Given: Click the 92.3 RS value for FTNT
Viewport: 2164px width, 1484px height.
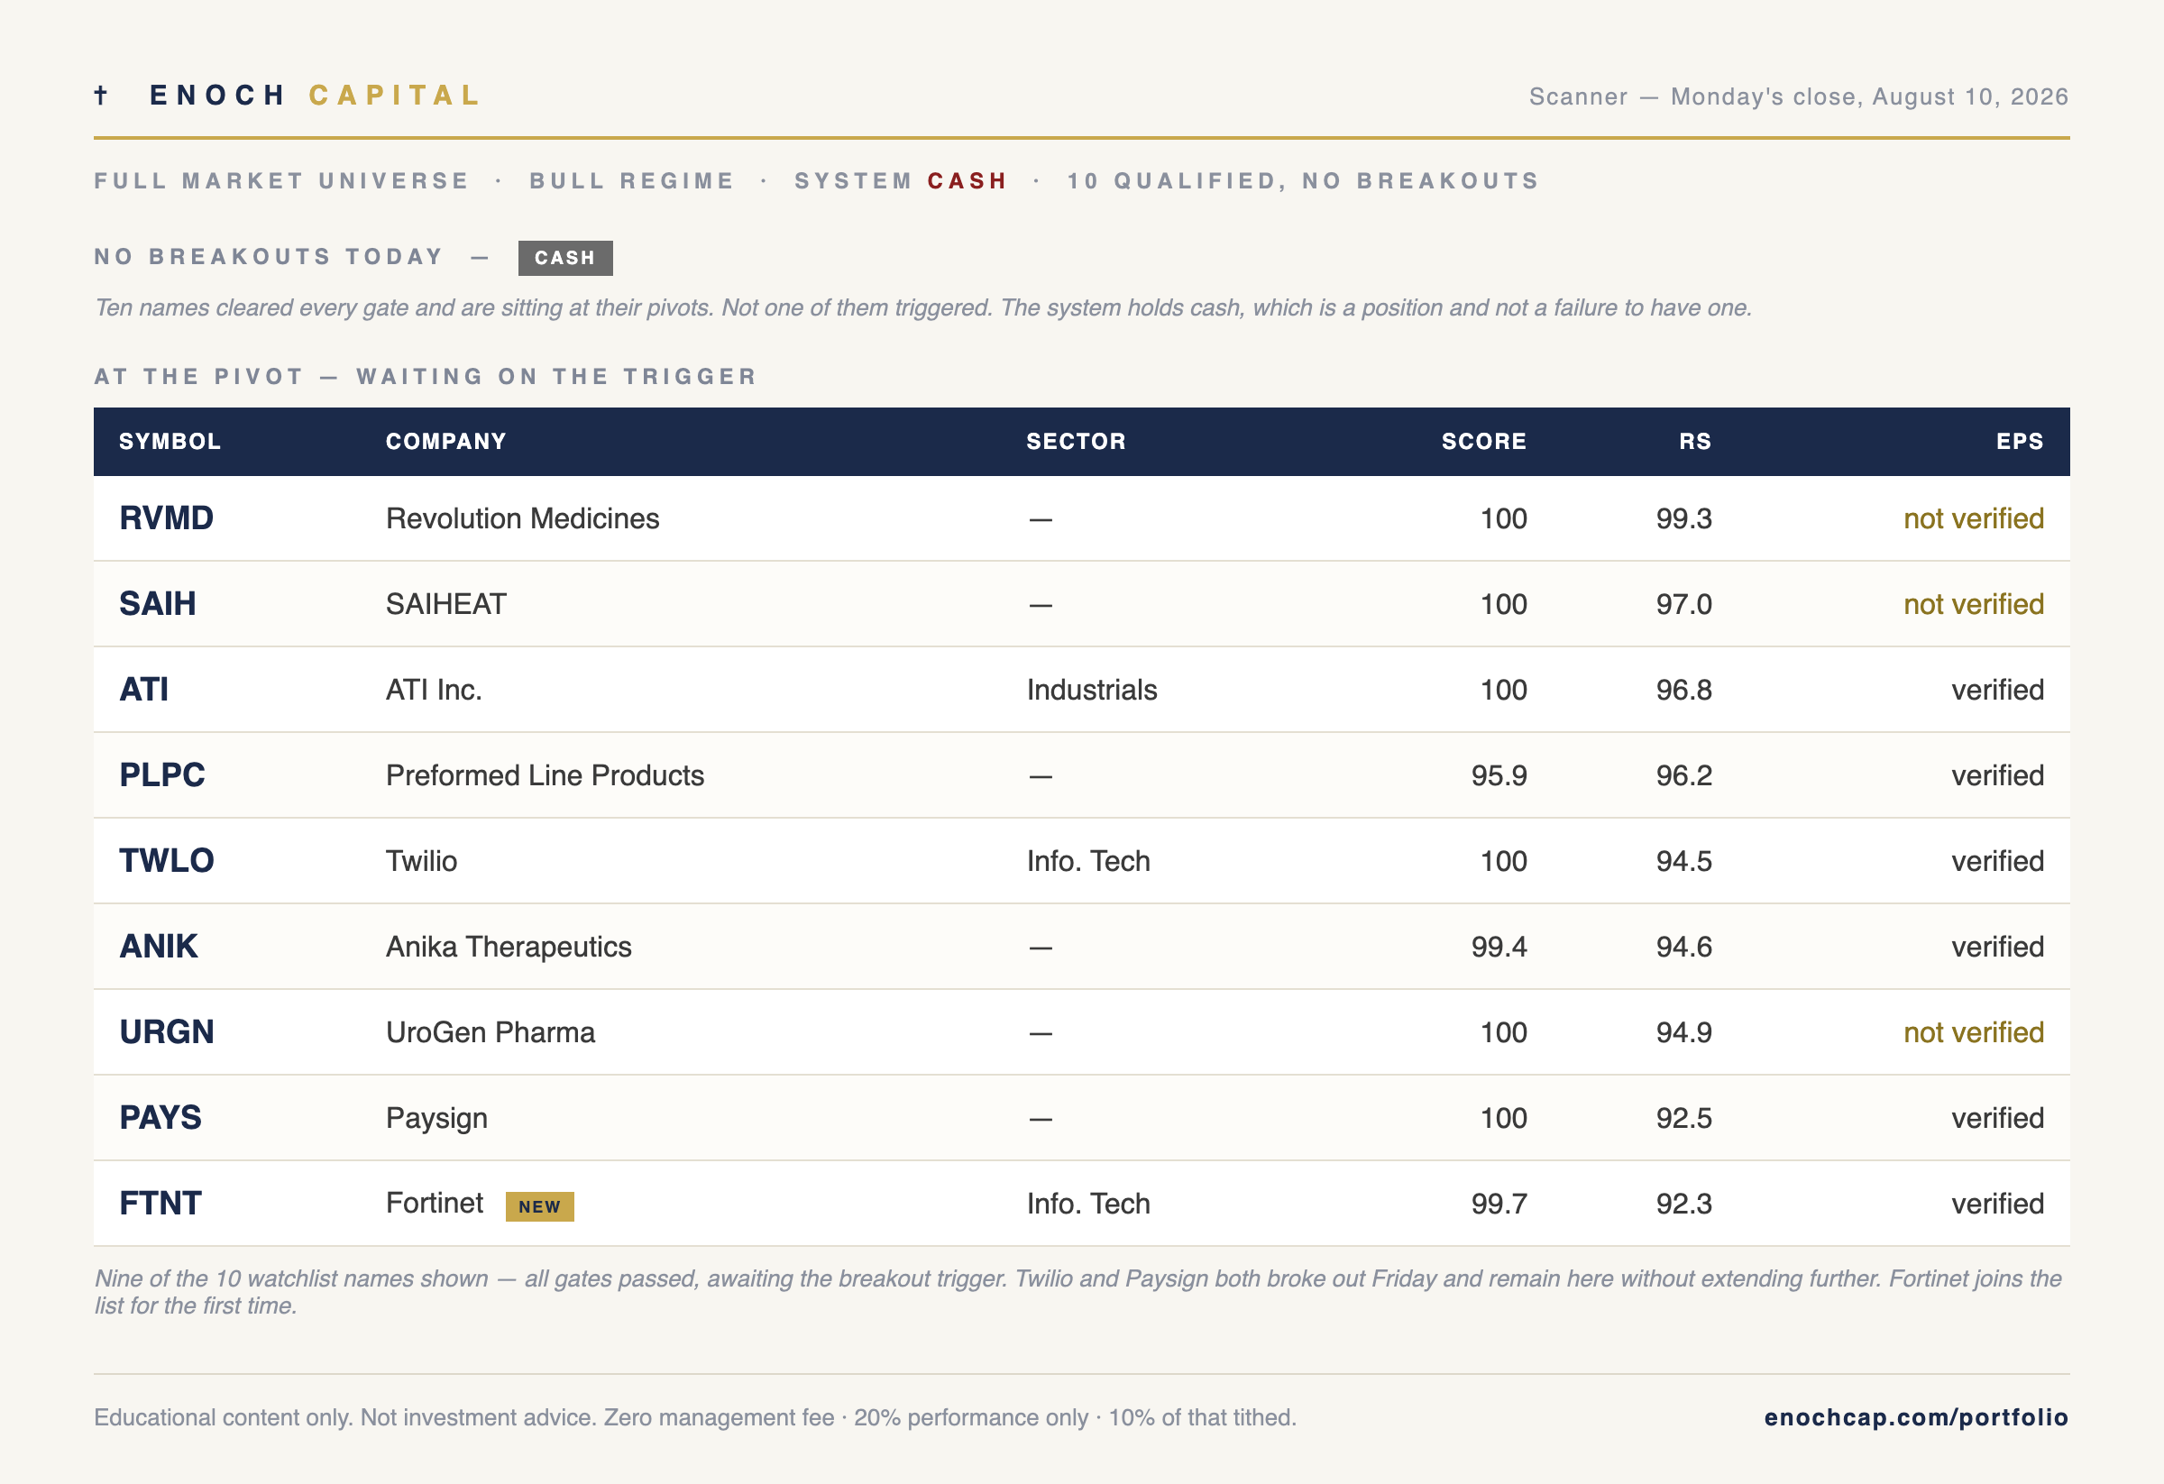Looking at the screenshot, I should 1683,1204.
